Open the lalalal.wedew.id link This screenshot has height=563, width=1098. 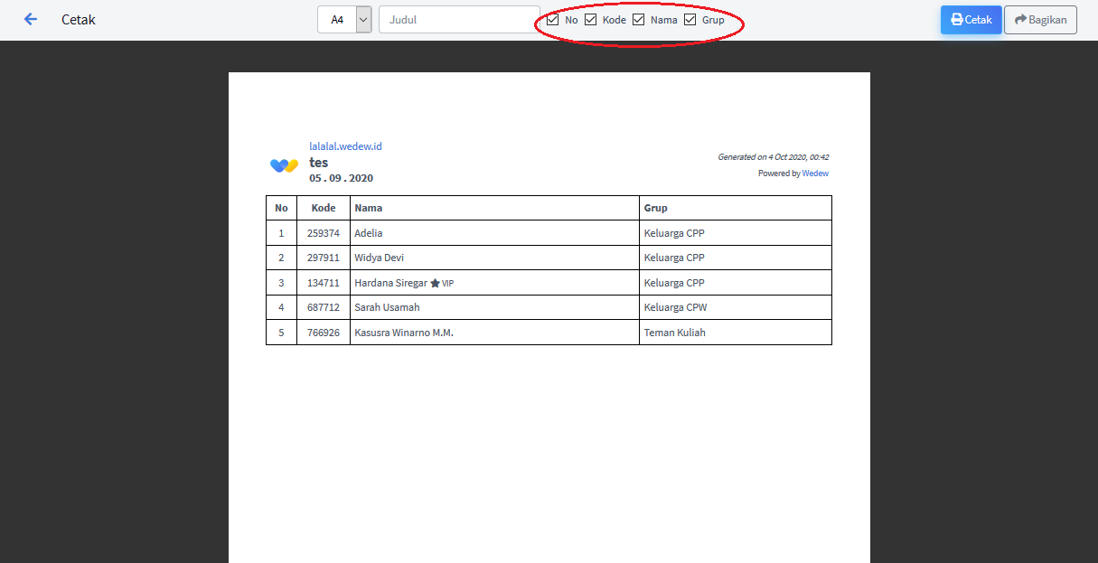(x=345, y=146)
